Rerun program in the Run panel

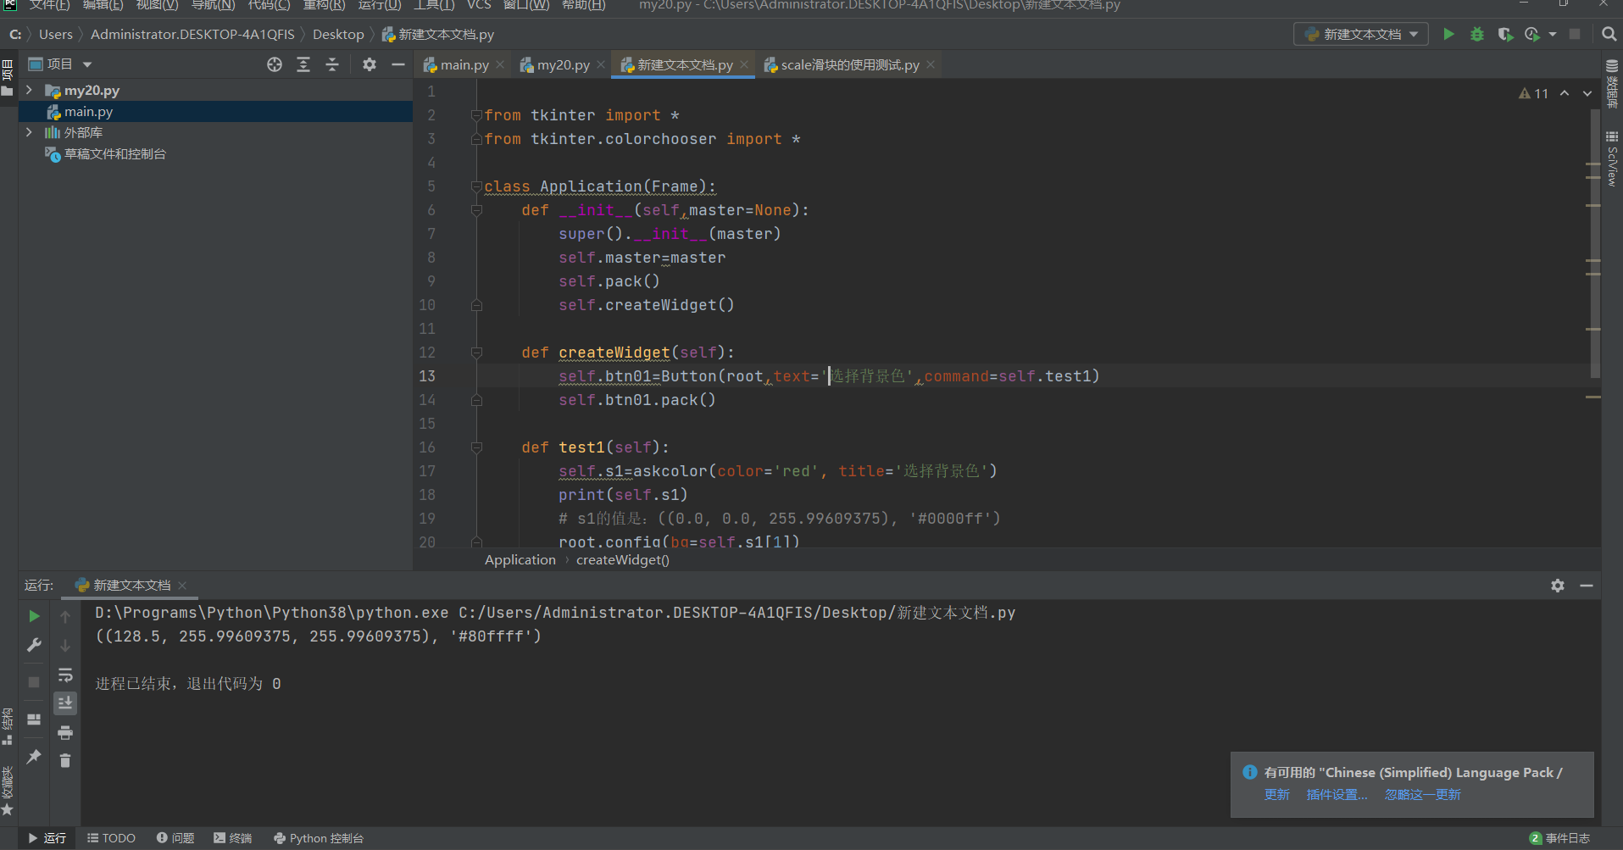34,616
